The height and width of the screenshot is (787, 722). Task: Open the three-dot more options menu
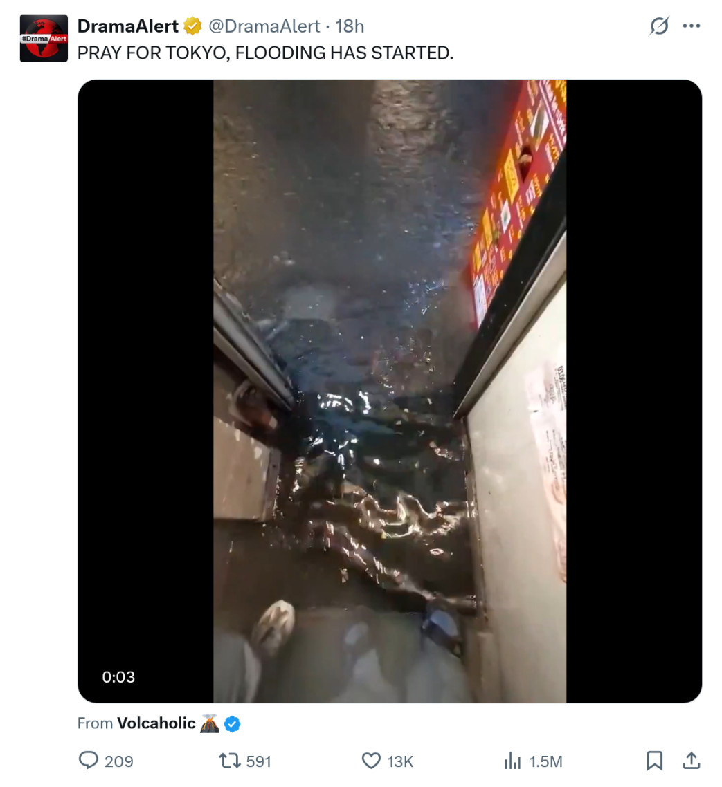[692, 26]
